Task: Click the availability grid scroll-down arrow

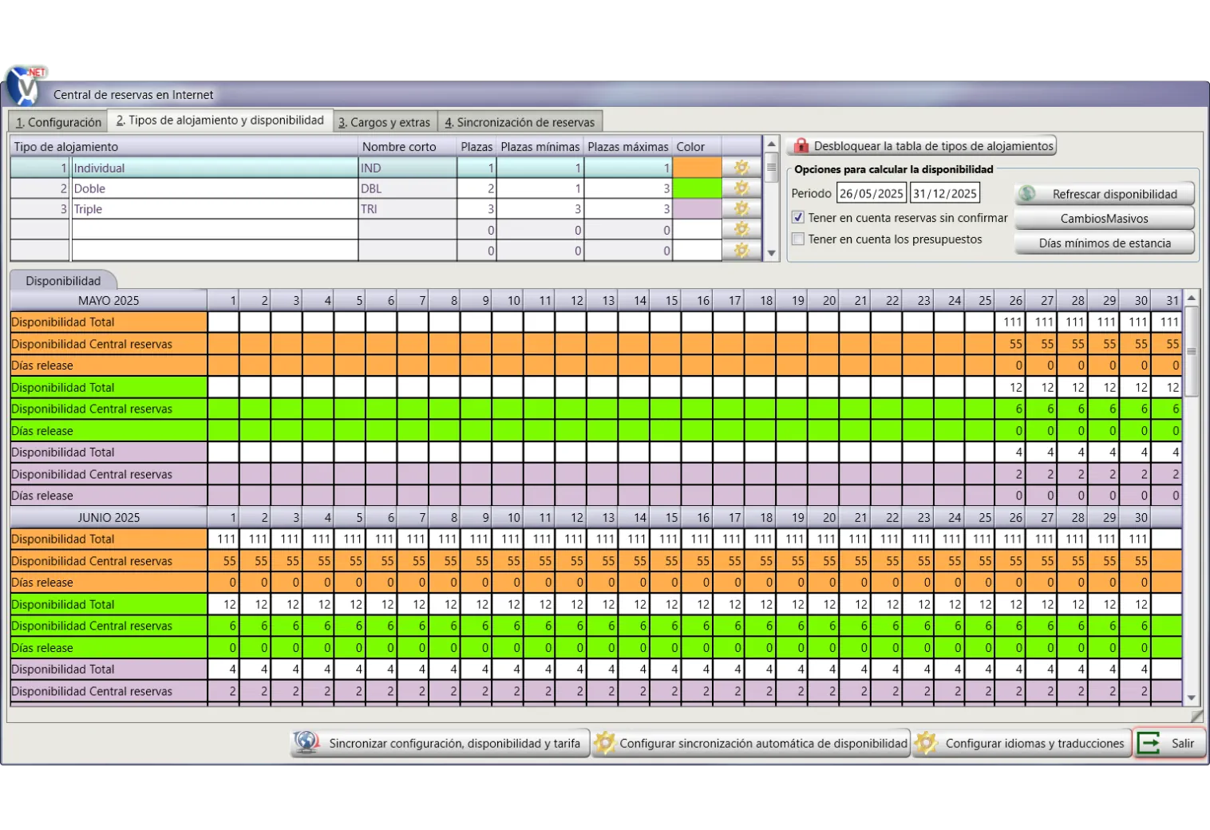Action: 1192,698
